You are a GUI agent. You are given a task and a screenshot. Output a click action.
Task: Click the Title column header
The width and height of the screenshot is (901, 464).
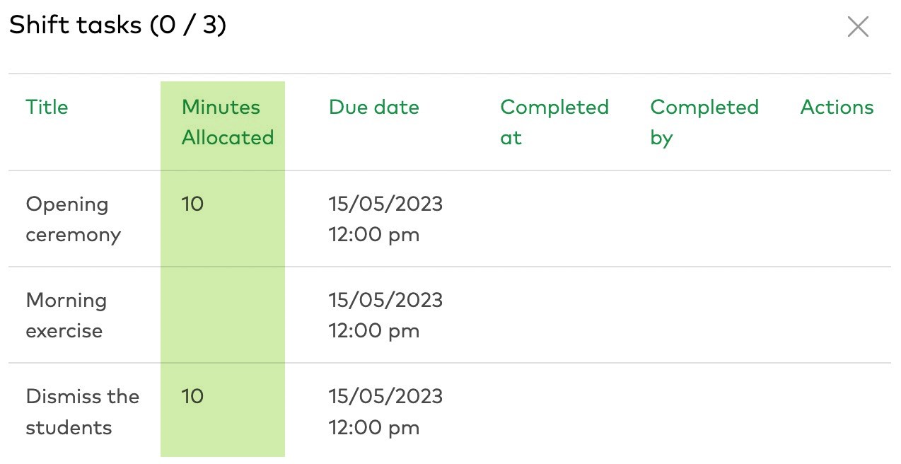pos(47,107)
